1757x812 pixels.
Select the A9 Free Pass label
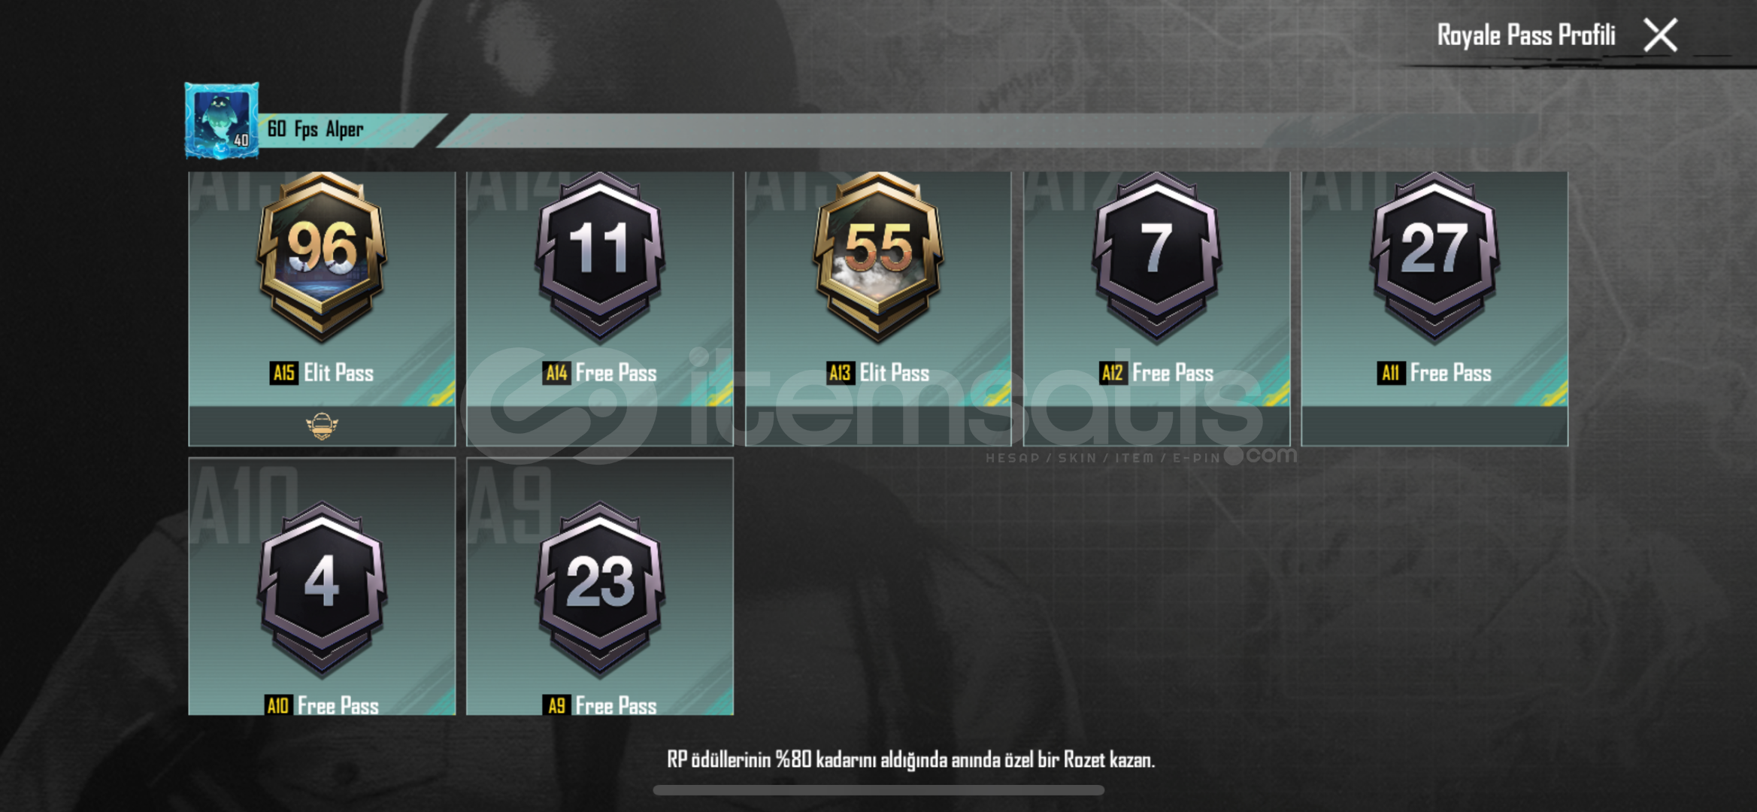pos(600,705)
